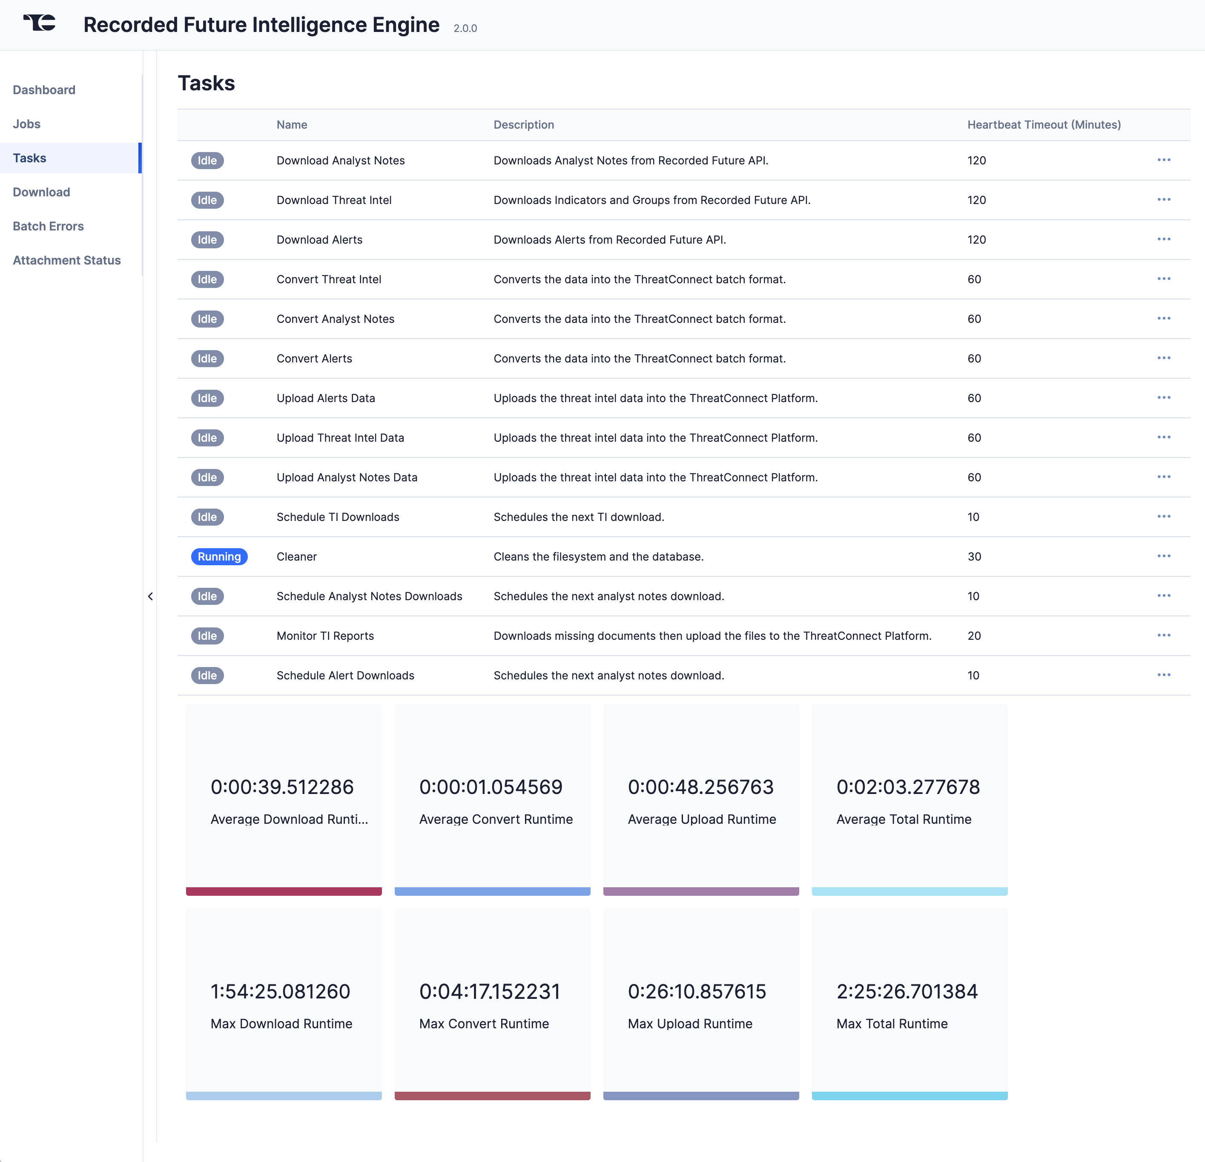Click the Name column header
Viewport: 1205px width, 1162px height.
click(291, 125)
